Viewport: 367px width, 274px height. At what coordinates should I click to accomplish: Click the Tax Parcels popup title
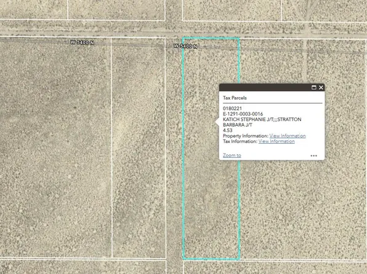[235, 98]
